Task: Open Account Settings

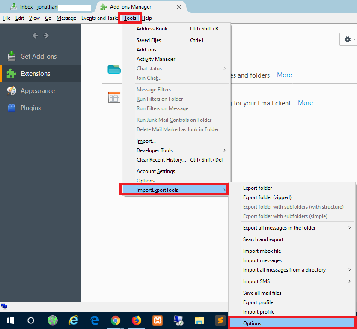Action: (x=176, y=171)
